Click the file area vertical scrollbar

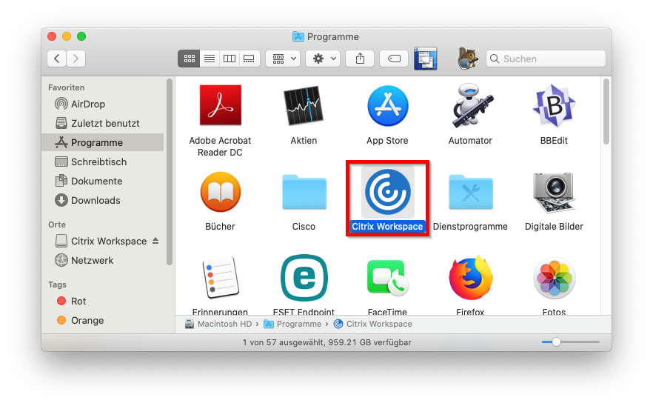pos(606,112)
